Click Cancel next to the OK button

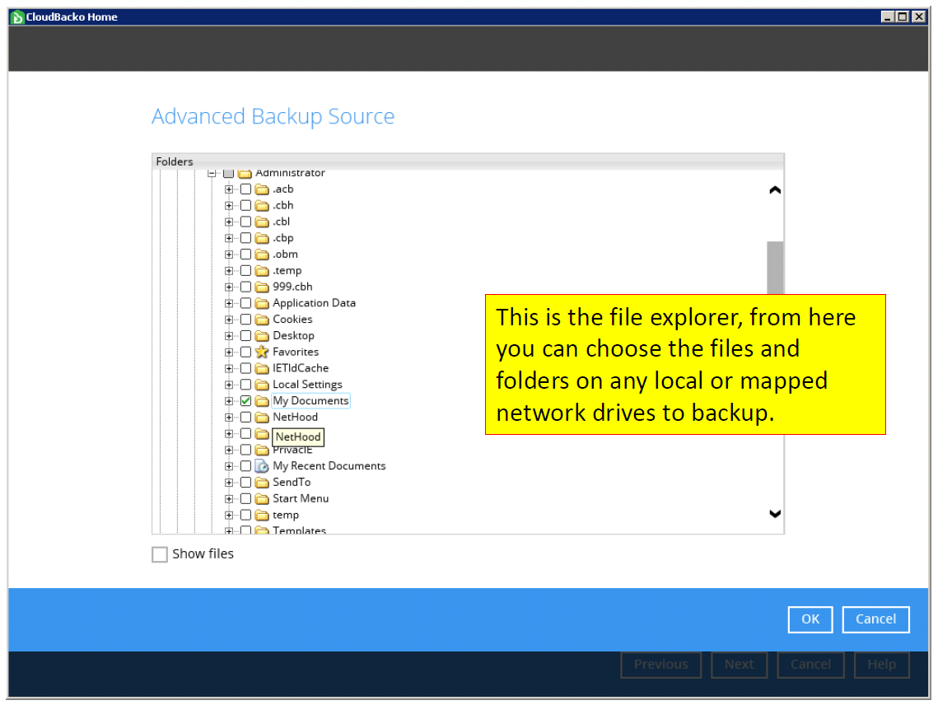pos(875,619)
